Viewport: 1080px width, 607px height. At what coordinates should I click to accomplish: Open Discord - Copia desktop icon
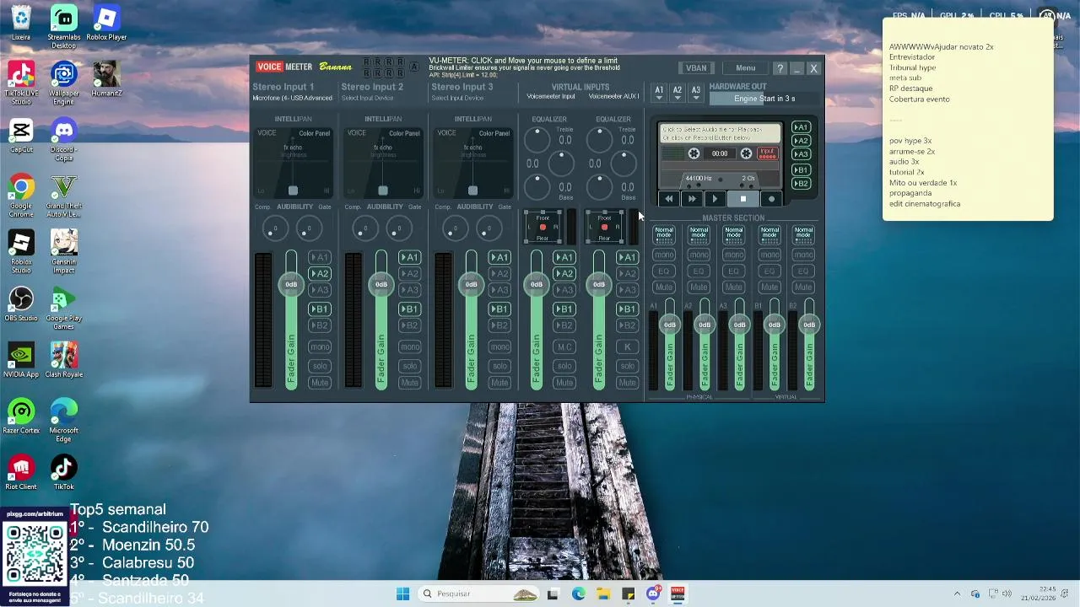[63, 139]
